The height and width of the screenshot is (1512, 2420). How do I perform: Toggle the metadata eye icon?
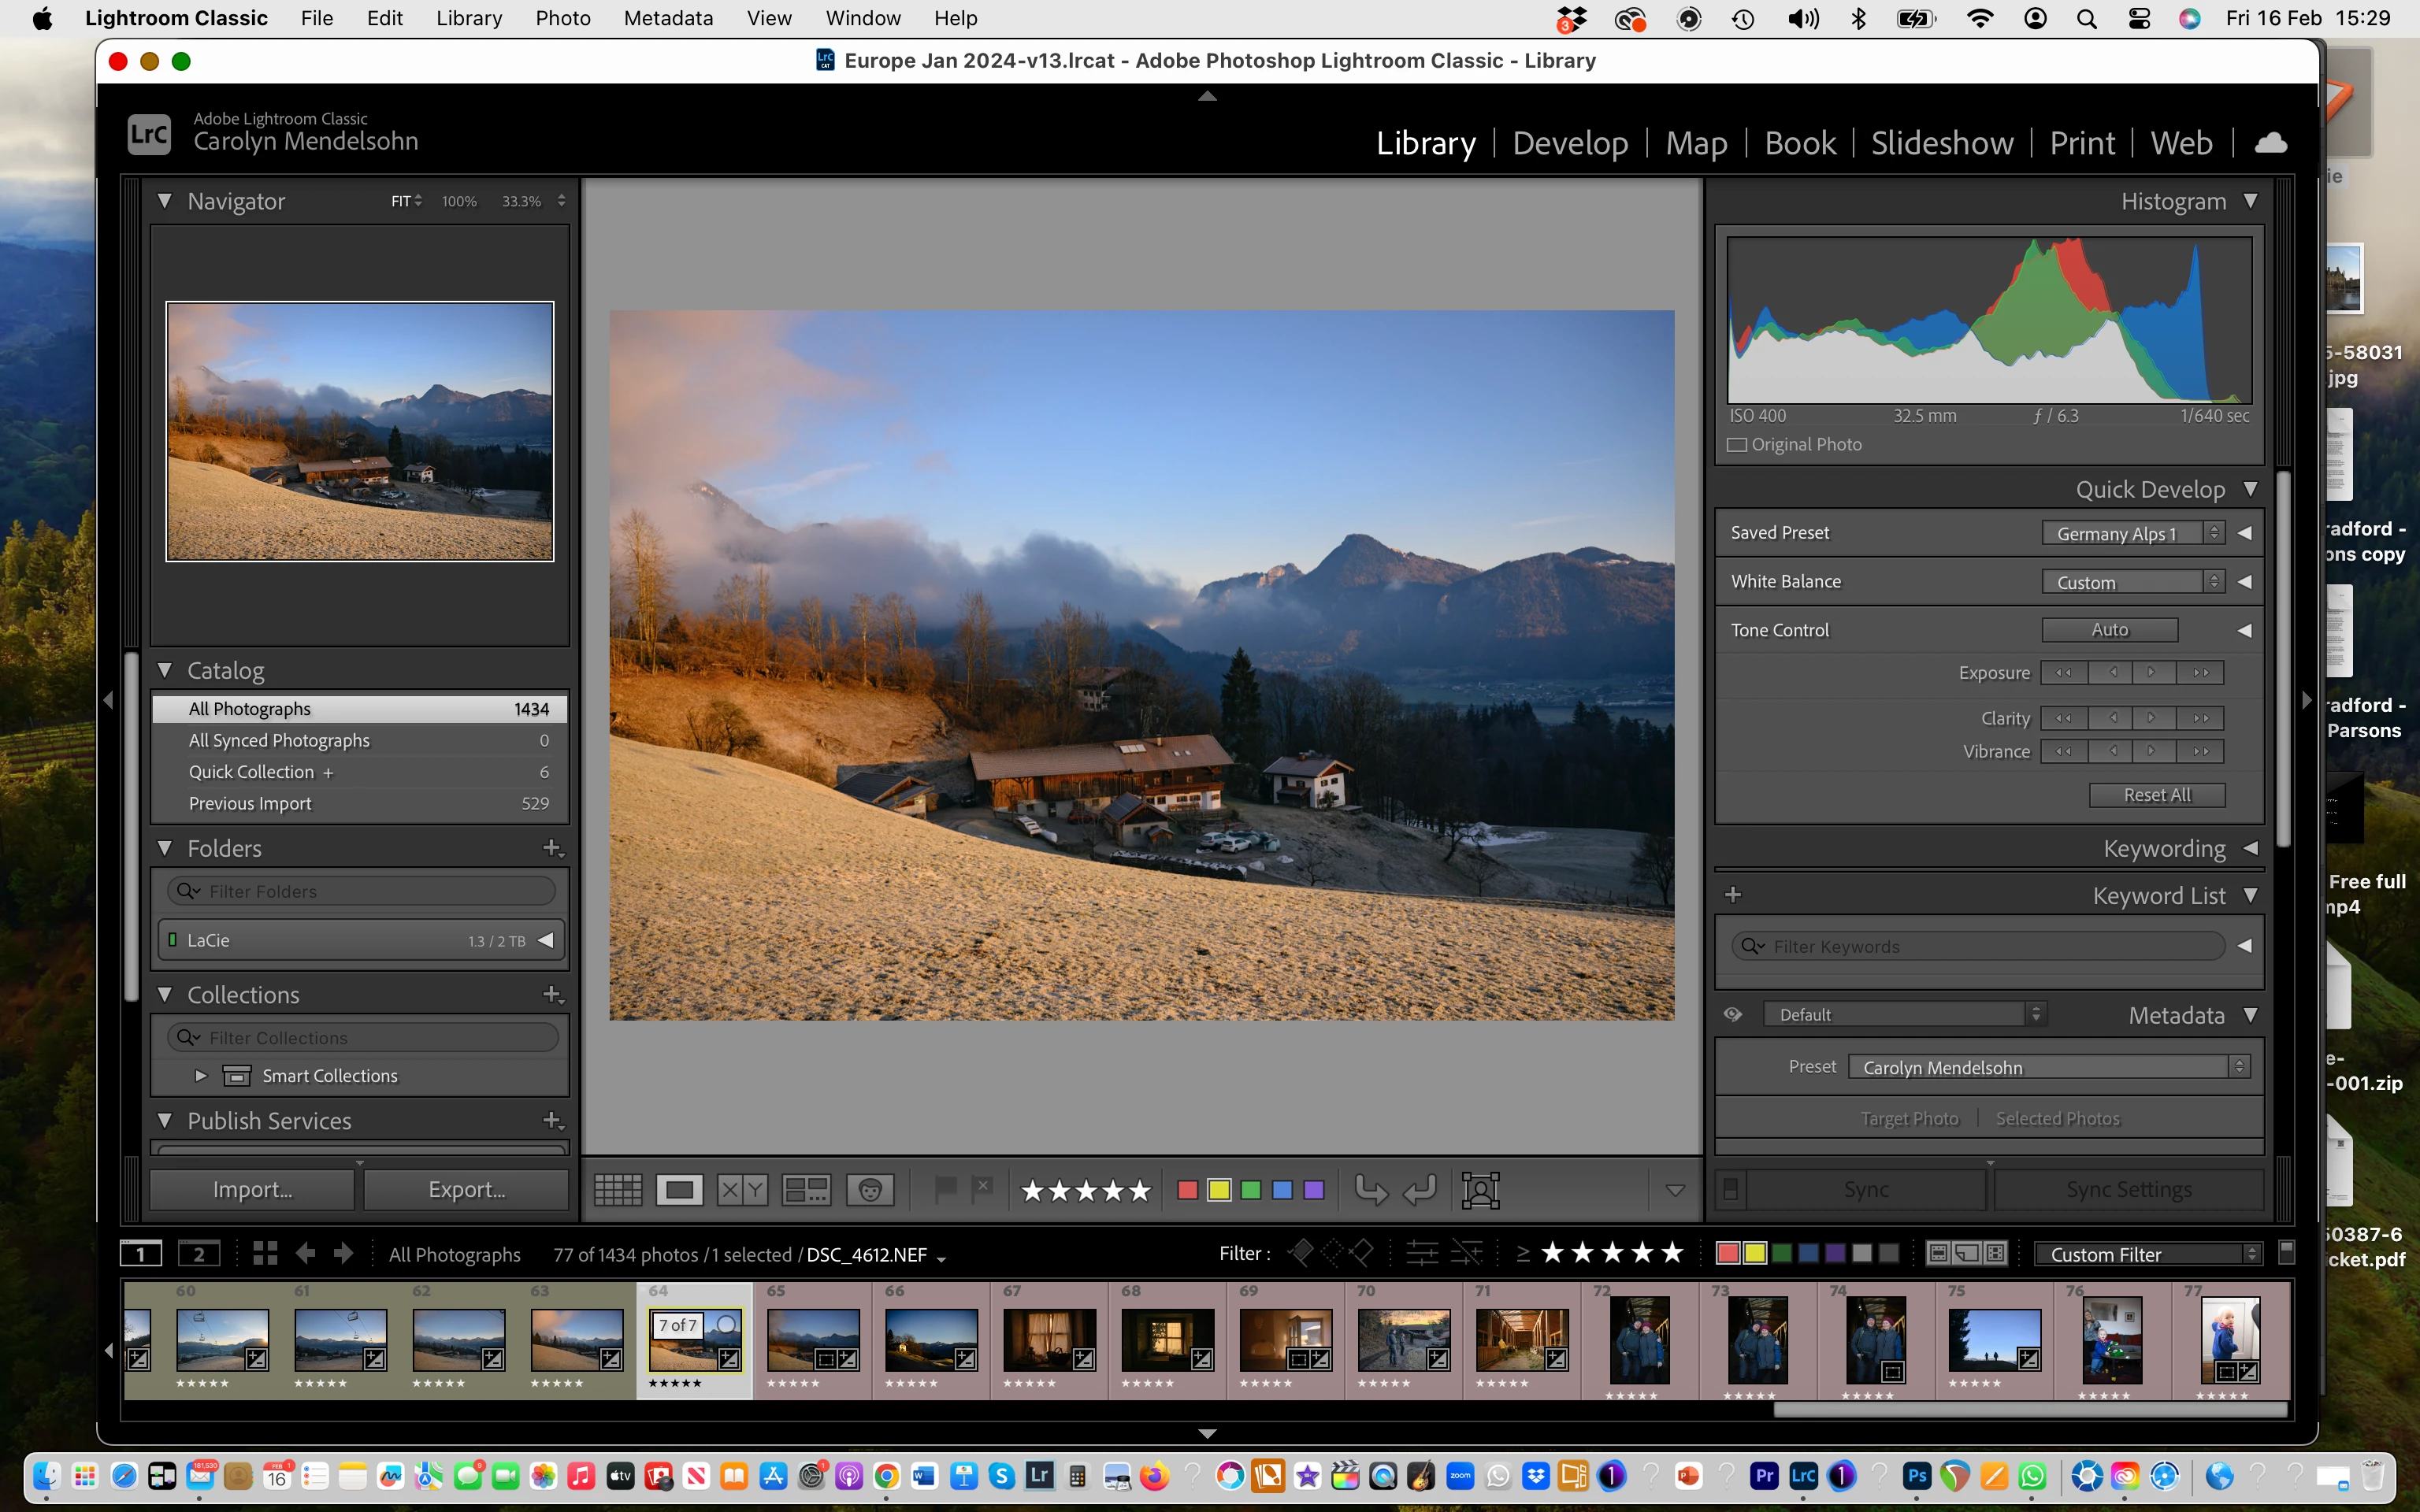click(1733, 1015)
